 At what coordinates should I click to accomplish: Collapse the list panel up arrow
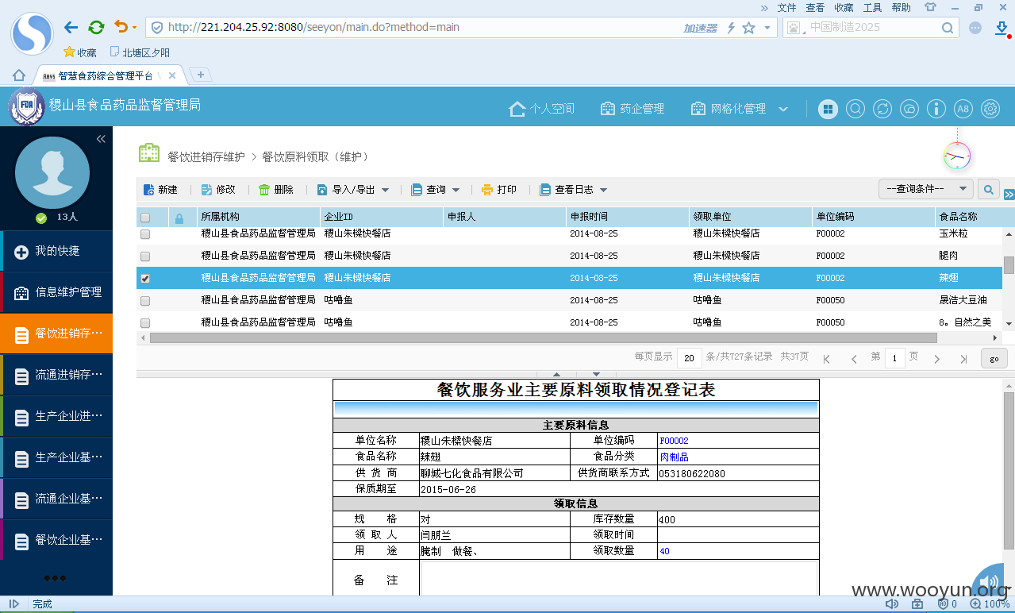(556, 374)
